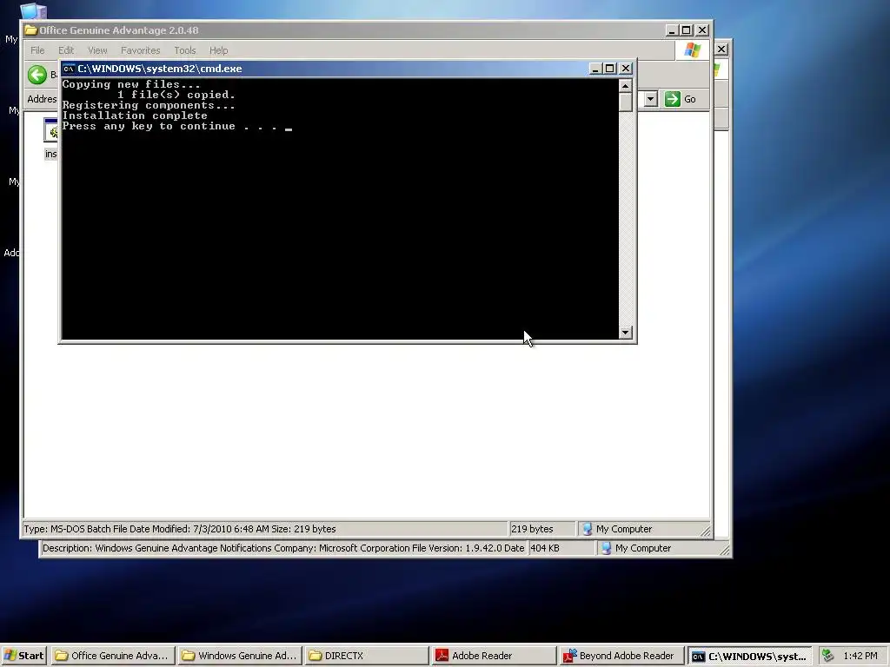Close the background Windows Genuine Advantage window
Image resolution: width=890 pixels, height=667 pixels.
tap(721, 50)
